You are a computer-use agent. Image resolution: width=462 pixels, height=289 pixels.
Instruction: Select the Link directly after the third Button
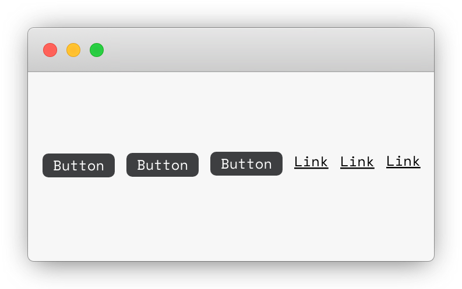pyautogui.click(x=311, y=162)
